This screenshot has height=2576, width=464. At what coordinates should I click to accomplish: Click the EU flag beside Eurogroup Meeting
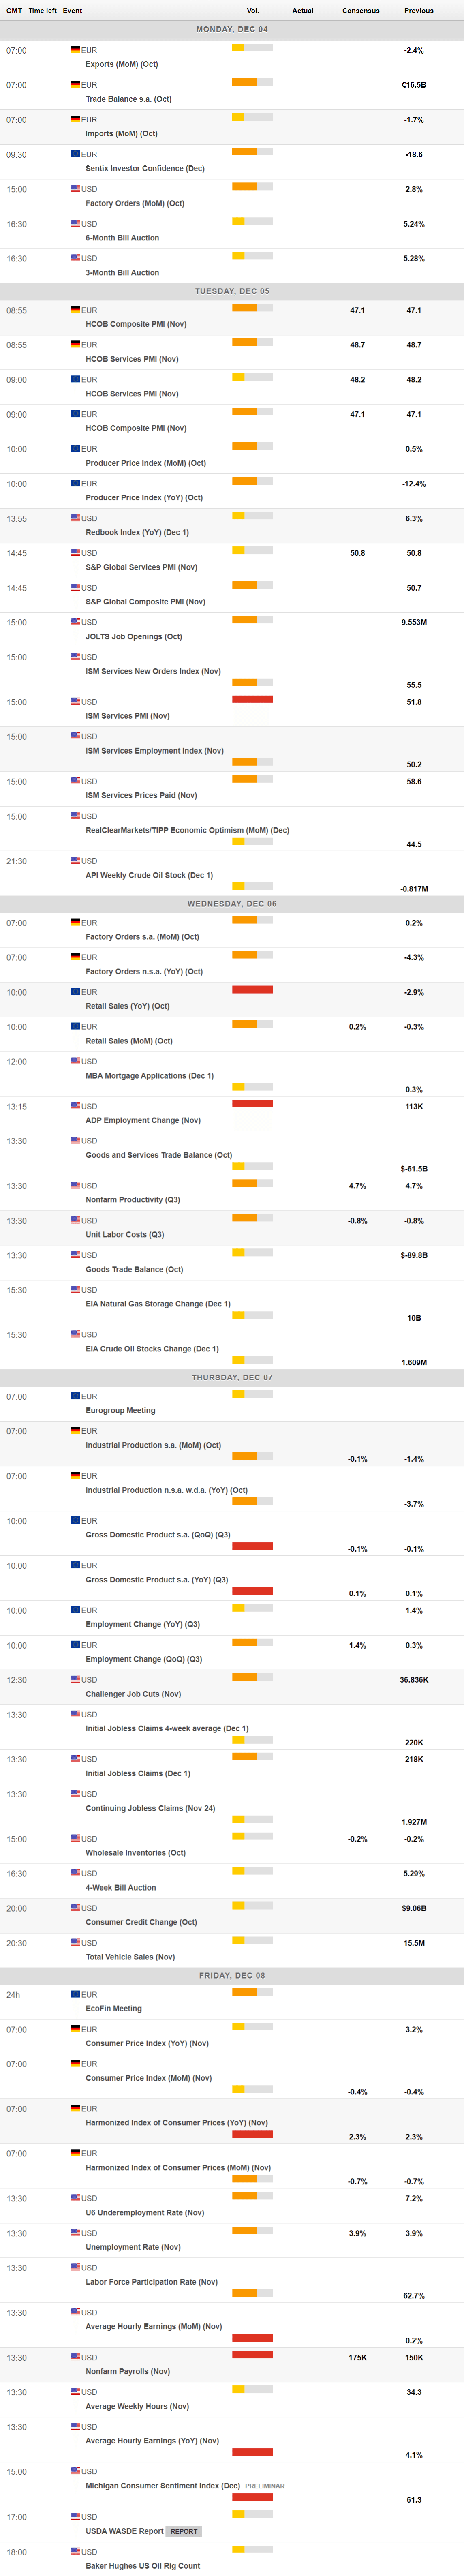click(75, 1396)
